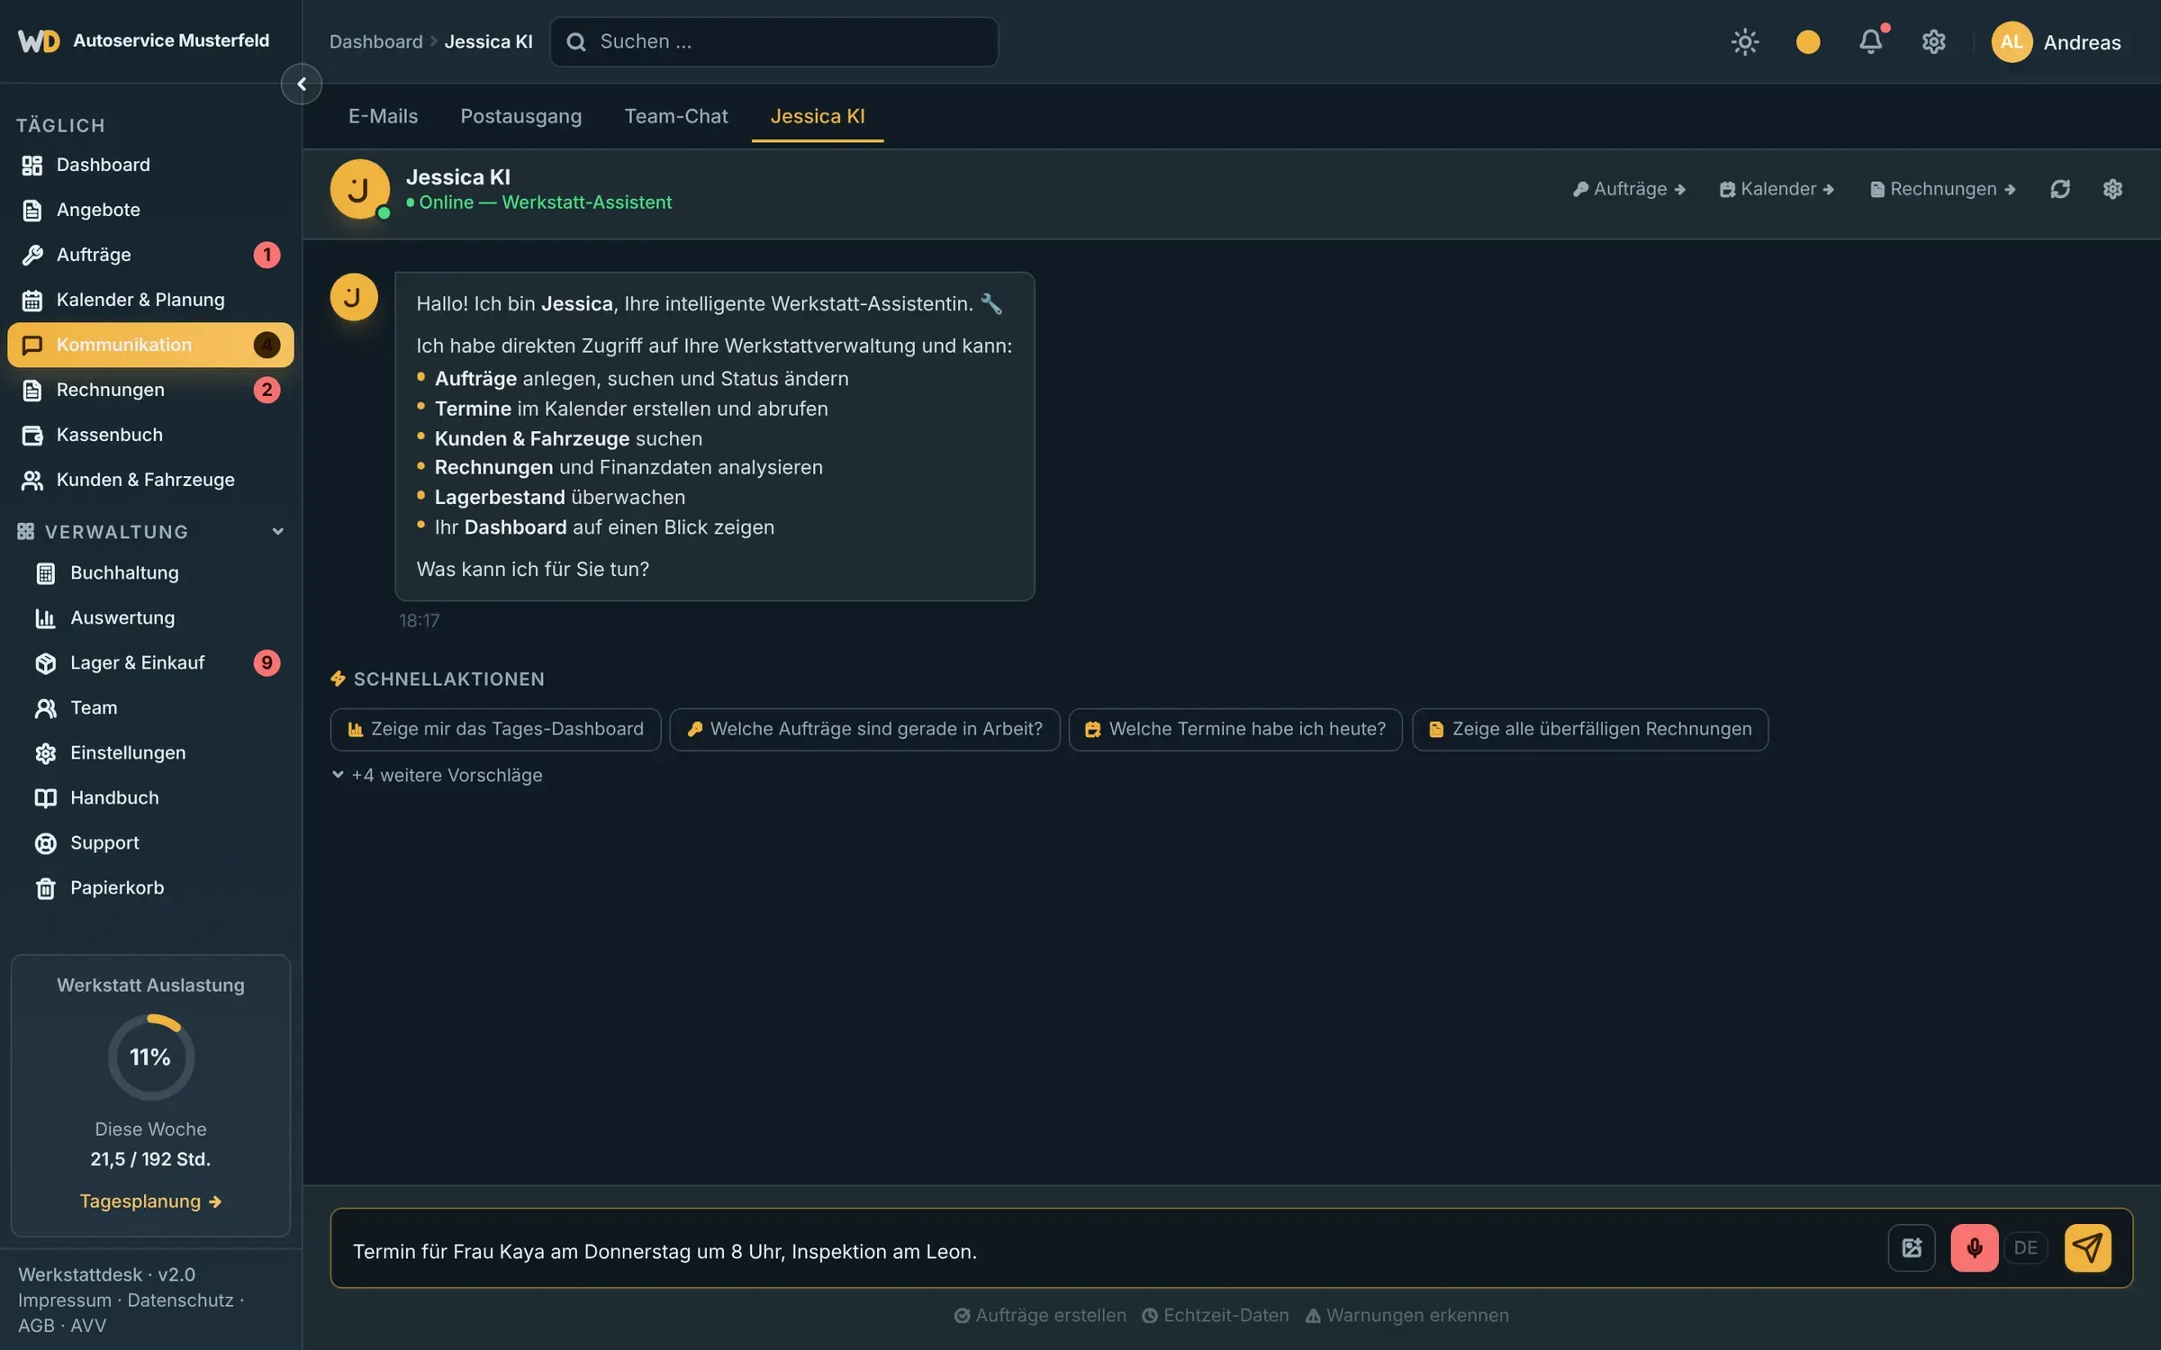Follow the Tagesplanung link
The height and width of the screenshot is (1350, 2161).
pyautogui.click(x=150, y=1201)
